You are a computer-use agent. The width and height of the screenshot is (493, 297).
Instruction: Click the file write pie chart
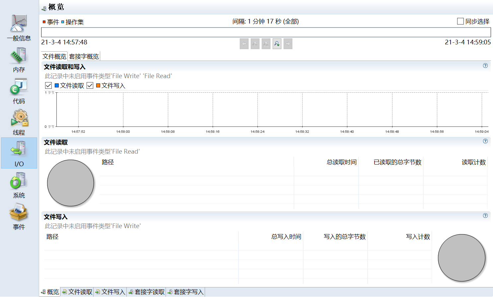click(x=461, y=258)
